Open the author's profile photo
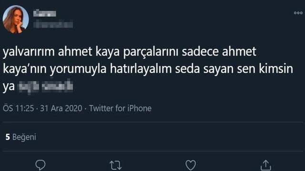This screenshot has height=171, width=305. tap(16, 19)
